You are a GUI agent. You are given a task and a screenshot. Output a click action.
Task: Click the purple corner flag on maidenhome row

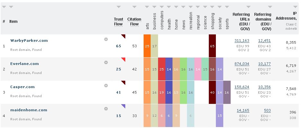[x=123, y=106]
